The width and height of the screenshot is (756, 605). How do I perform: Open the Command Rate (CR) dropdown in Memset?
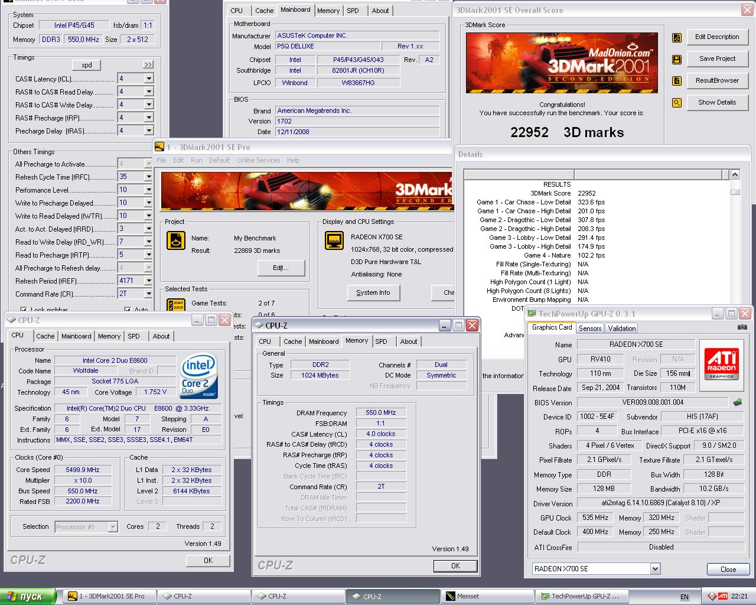coord(148,294)
